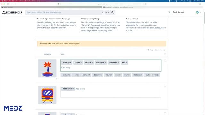Click the train icon preview

(x=47, y=95)
